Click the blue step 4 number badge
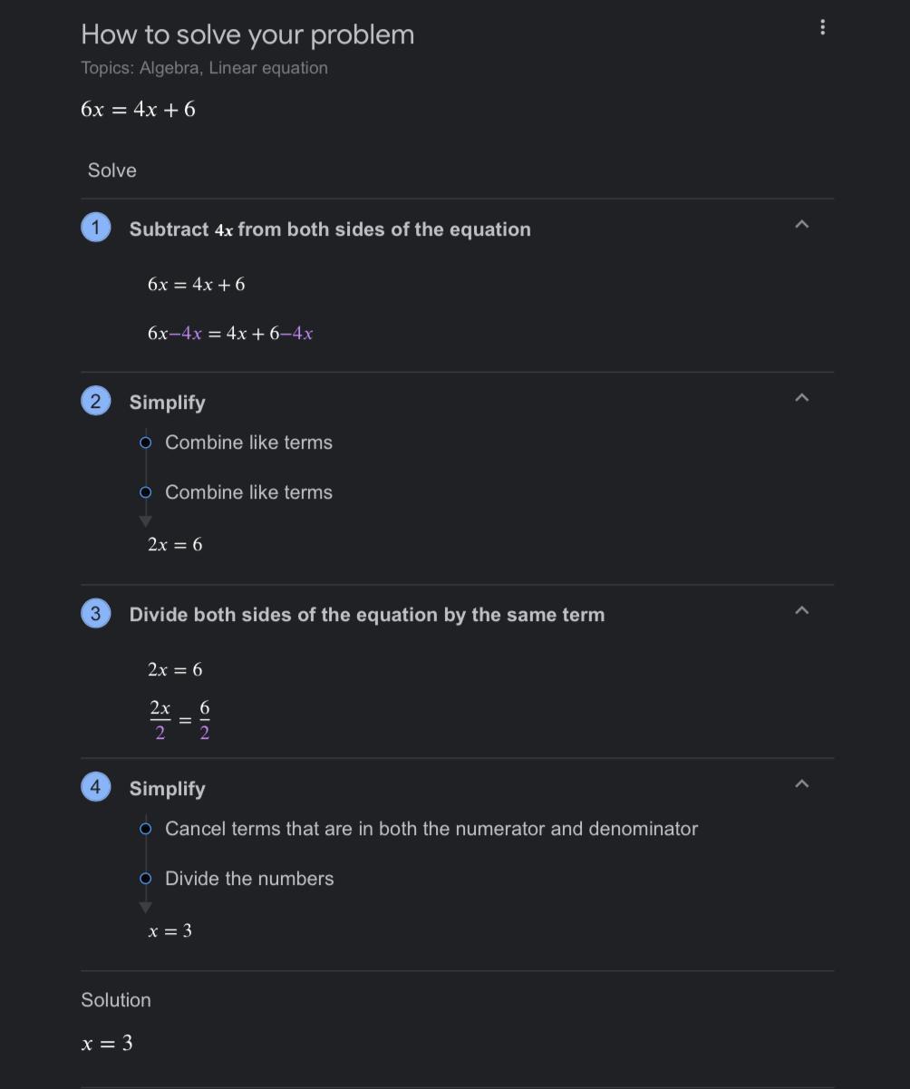Image resolution: width=910 pixels, height=1089 pixels. [96, 786]
